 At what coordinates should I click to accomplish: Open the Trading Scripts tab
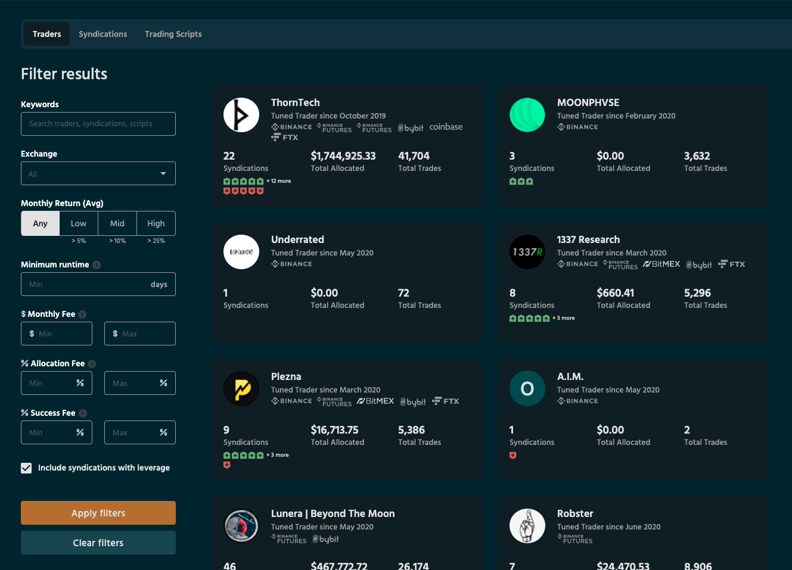pyautogui.click(x=173, y=35)
